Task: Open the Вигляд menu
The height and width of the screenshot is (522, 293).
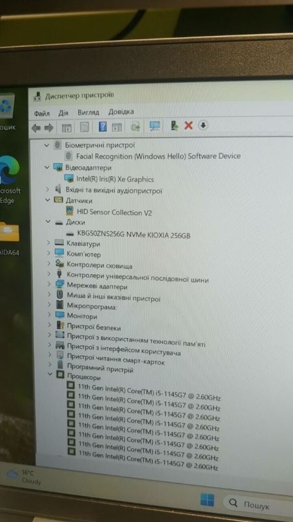Action: tap(89, 112)
